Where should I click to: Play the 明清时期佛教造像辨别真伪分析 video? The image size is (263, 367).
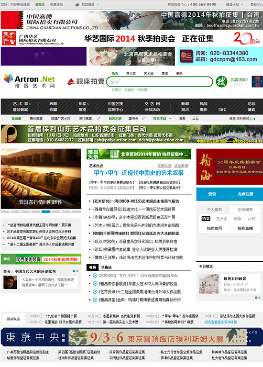95,300
